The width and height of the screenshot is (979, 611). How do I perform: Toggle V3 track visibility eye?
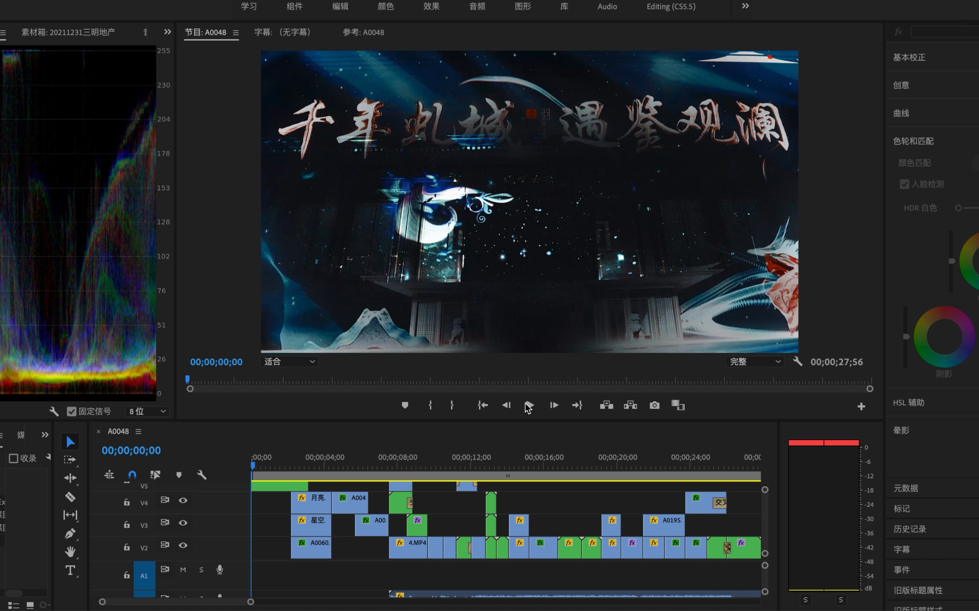pyautogui.click(x=183, y=523)
